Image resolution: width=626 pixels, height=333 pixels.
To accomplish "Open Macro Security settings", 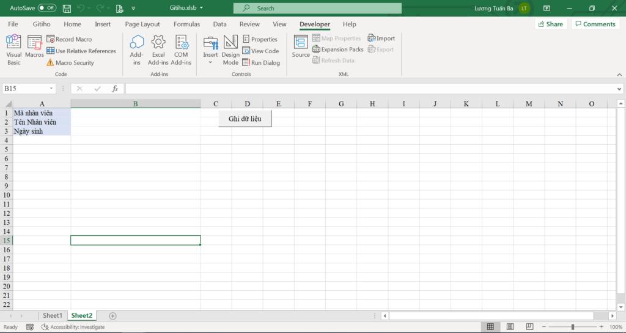I will point(70,62).
